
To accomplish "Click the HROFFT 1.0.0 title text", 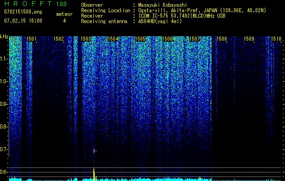I will click(x=35, y=4).
